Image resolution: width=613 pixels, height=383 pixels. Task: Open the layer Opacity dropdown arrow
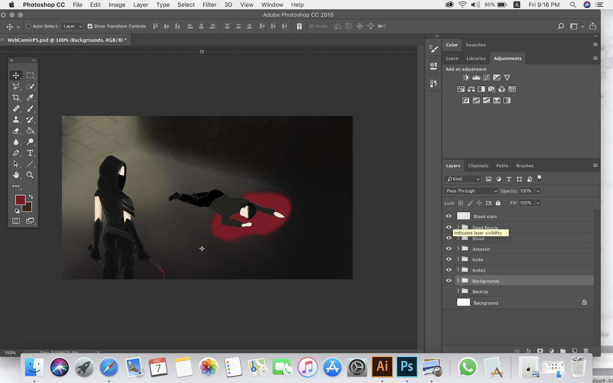538,191
